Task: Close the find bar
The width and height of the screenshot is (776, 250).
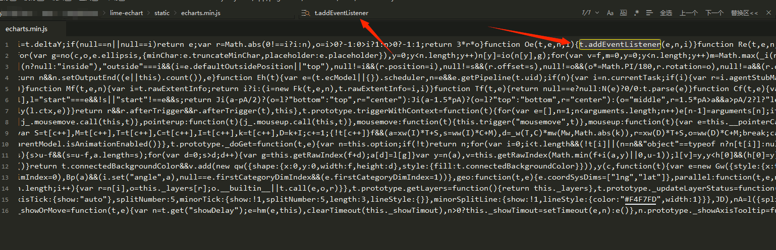Action: point(770,13)
